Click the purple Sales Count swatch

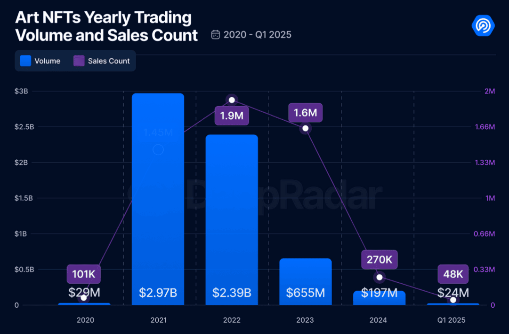pyautogui.click(x=79, y=61)
